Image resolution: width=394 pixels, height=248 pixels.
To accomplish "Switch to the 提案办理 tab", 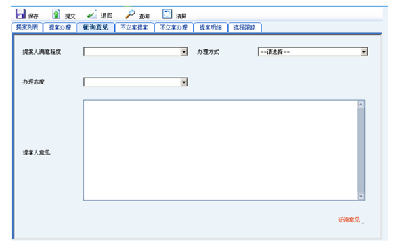I will coord(60,27).
